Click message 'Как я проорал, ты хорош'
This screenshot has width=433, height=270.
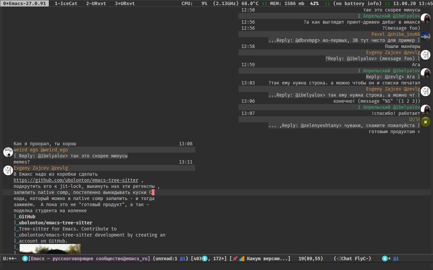click(45, 144)
